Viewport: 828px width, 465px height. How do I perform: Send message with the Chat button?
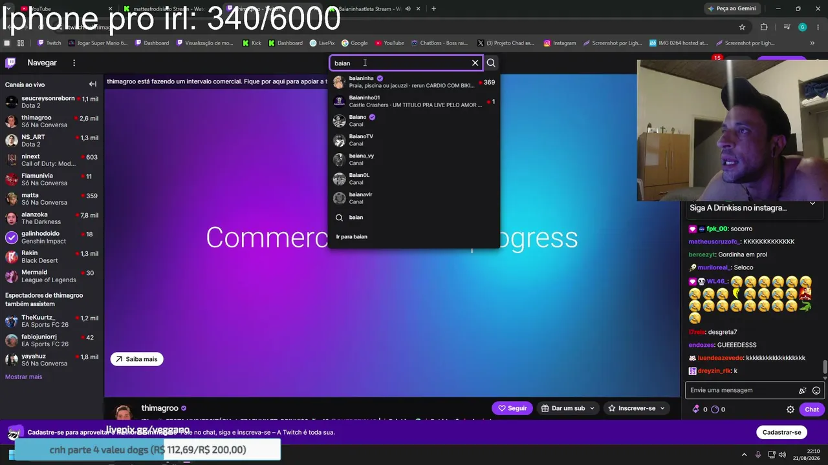point(812,409)
